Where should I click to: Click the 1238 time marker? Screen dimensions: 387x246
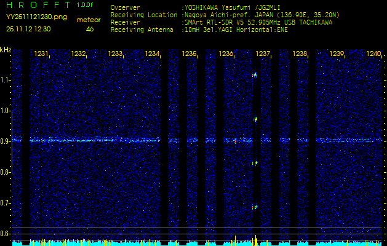300,54
